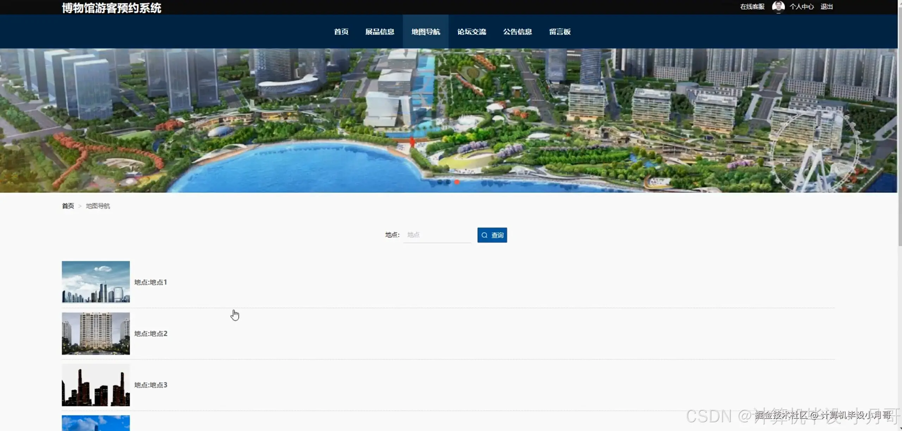Click the user avatar in the top bar
The image size is (902, 431).
779,6
